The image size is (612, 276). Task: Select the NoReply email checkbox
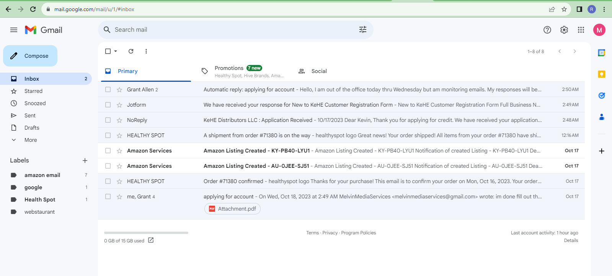click(108, 120)
